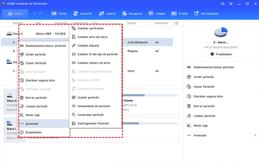Select Clonar Partición in context menu
Image resolution: width=259 pixels, height=162 pixels.
coord(44,63)
